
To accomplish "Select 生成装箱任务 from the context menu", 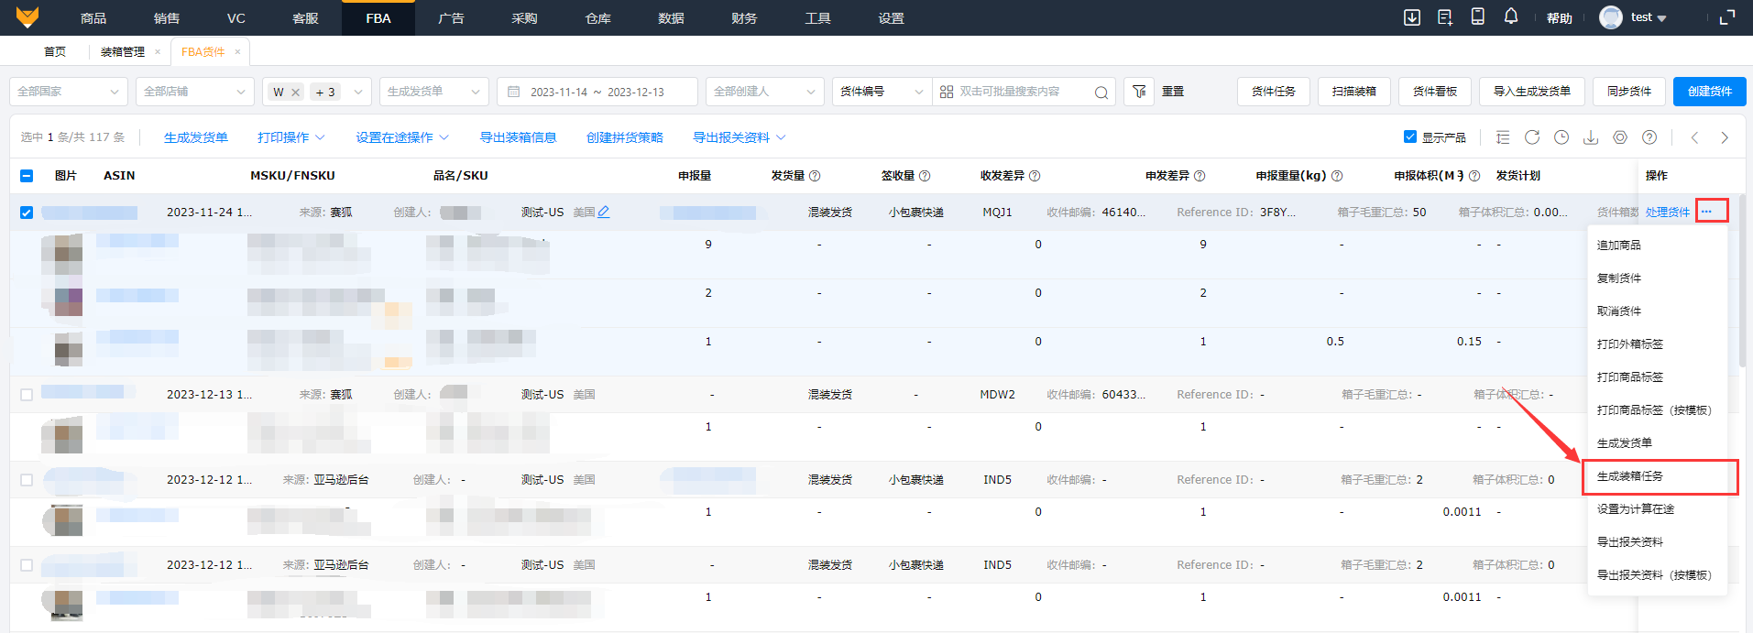I will pos(1630,476).
